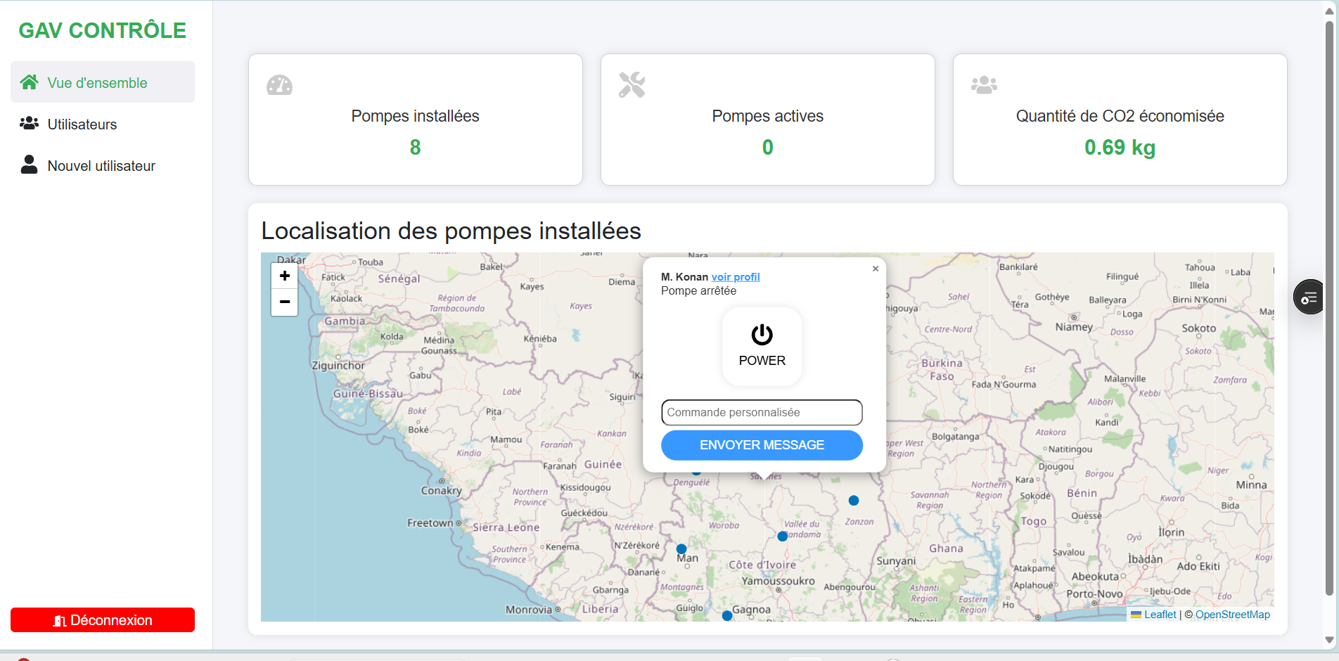The height and width of the screenshot is (661, 1339).
Task: Click the tools icon in Pompes actives card
Action: (x=632, y=85)
